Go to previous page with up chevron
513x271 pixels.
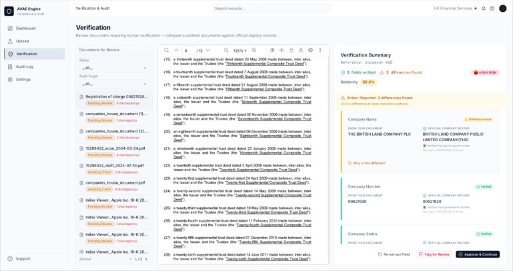176,50
